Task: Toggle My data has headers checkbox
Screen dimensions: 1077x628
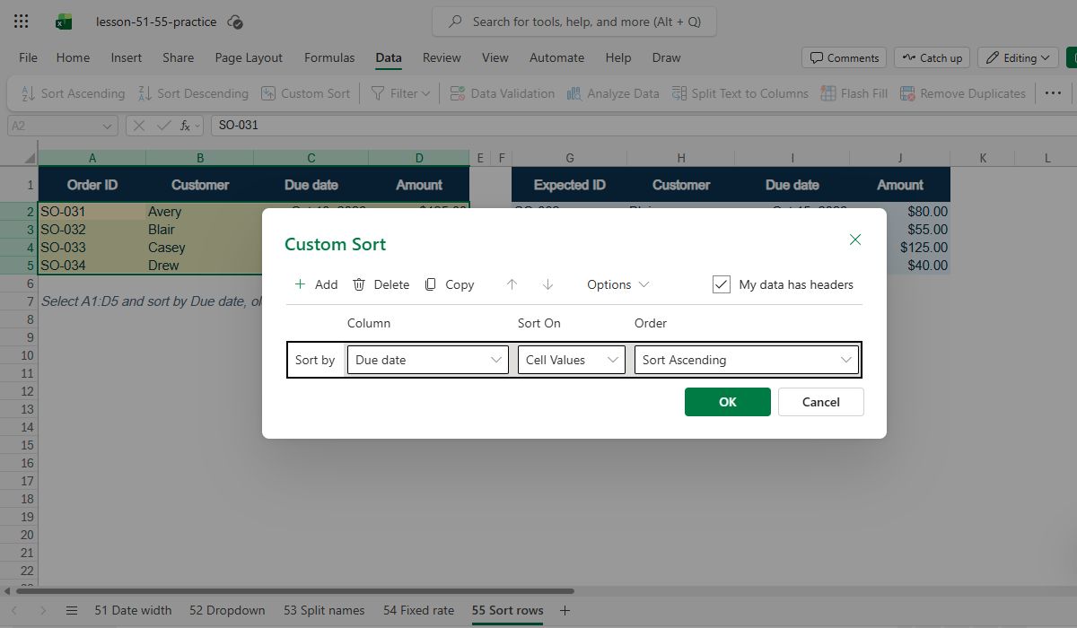Action: (x=722, y=284)
